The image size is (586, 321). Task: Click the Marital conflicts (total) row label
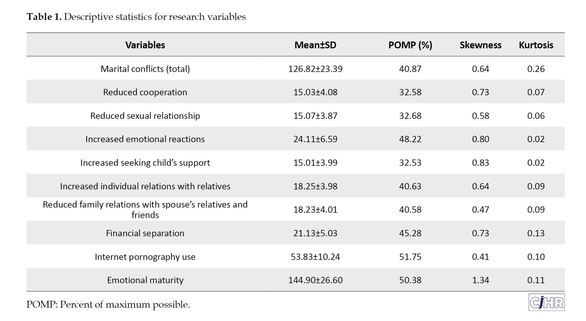click(x=145, y=69)
